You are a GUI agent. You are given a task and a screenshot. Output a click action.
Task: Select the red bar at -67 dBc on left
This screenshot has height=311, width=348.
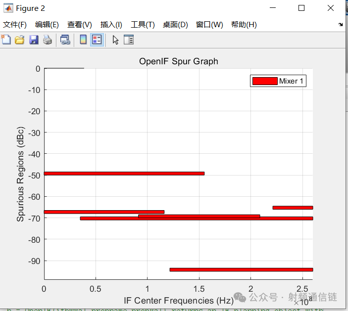104,212
